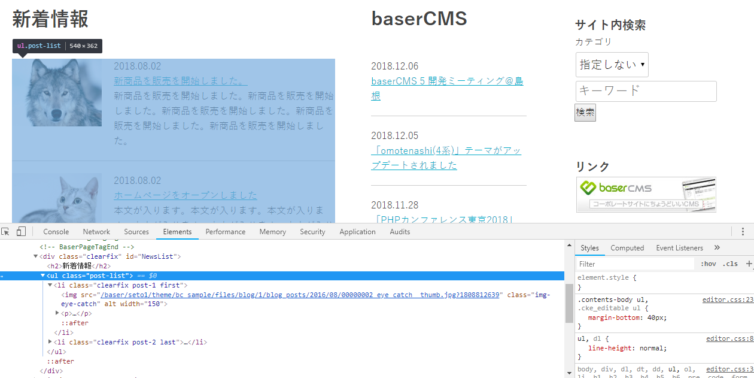Click the baserCMS banner image link
The width and height of the screenshot is (754, 378).
[646, 195]
